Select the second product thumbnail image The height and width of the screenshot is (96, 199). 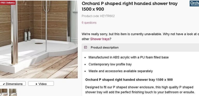click(13, 92)
